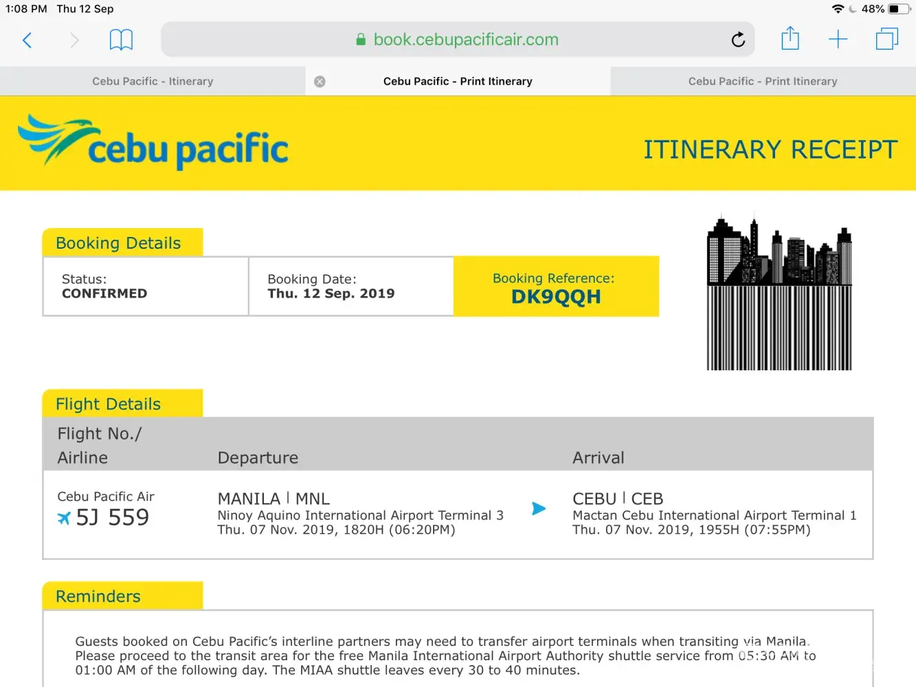Tap the Wi-Fi icon in status bar

pyautogui.click(x=838, y=9)
